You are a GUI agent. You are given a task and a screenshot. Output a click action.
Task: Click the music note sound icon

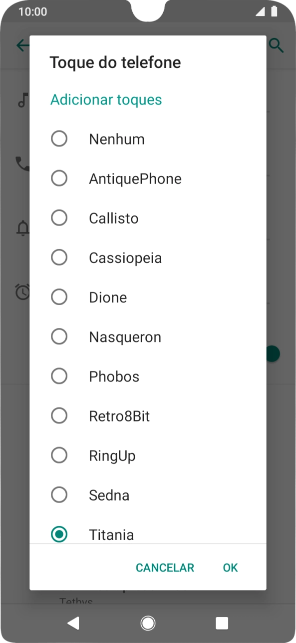[x=22, y=101]
